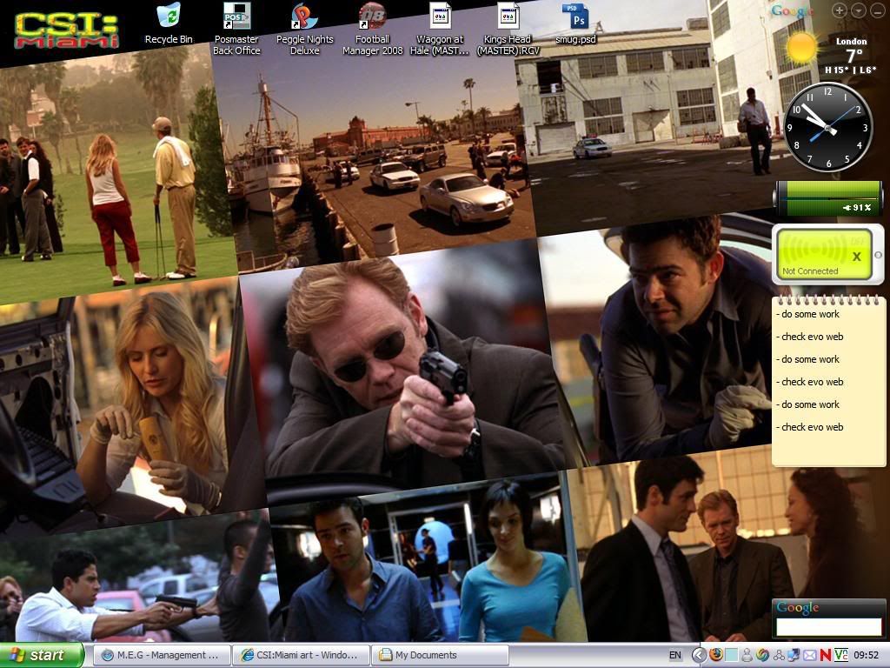Open Peggle Nights Deluxe shortcut
The image size is (890, 668).
pyautogui.click(x=305, y=29)
